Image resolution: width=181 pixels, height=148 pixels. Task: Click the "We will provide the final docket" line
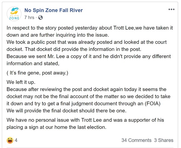66,111
